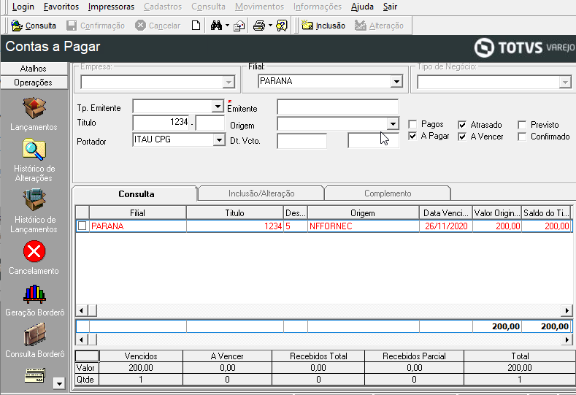Click the binoculars search icon
This screenshot has width=576, height=395.
pyautogui.click(x=216, y=26)
